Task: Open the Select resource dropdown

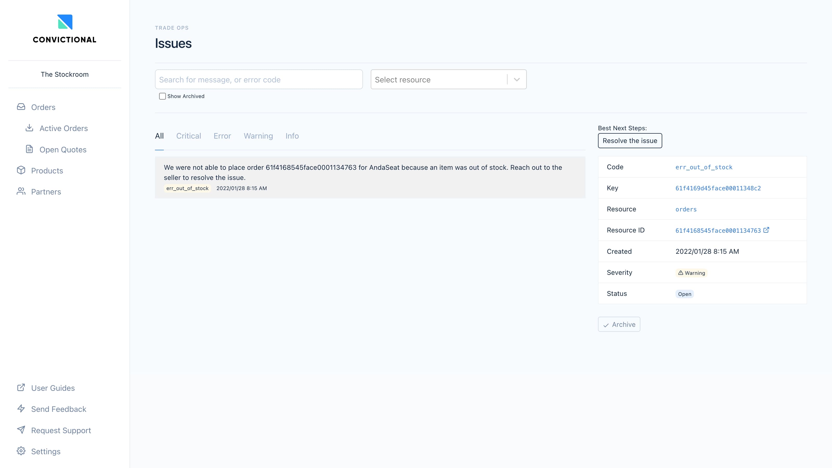Action: tap(439, 80)
